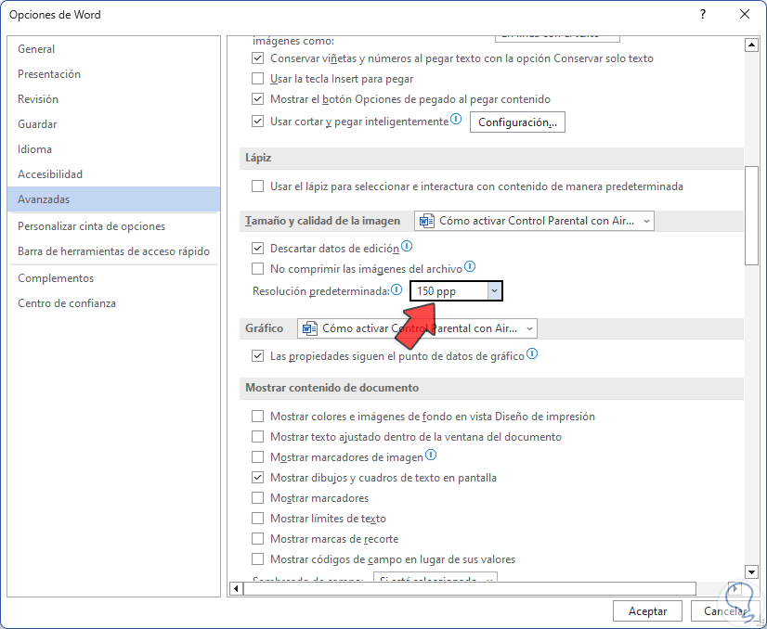The width and height of the screenshot is (767, 629).
Task: Check No comprimir las imágenes del archivo
Action: click(x=257, y=269)
